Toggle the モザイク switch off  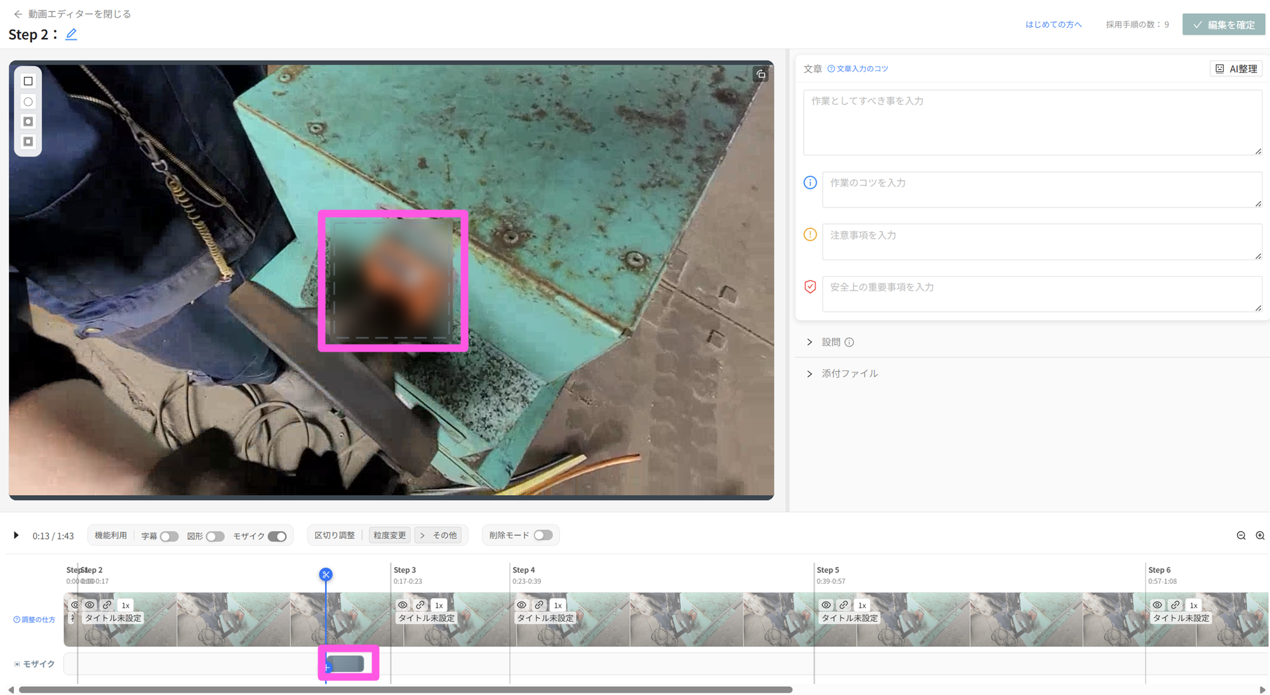[x=277, y=536]
